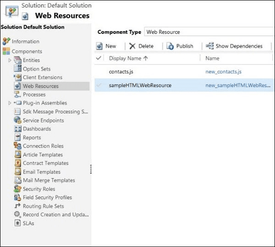Select Web Resources in the sidebar
This screenshot has width=275, height=247.
tap(40, 86)
